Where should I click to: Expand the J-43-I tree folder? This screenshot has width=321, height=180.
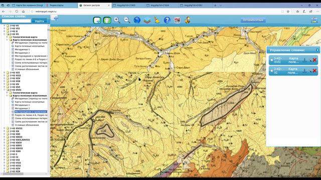tap(5, 154)
